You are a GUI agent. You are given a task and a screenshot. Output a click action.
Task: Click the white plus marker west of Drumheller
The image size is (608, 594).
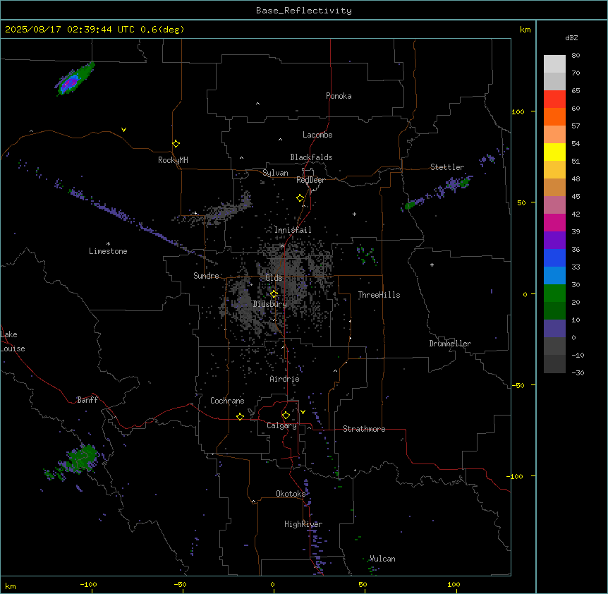coord(432,265)
